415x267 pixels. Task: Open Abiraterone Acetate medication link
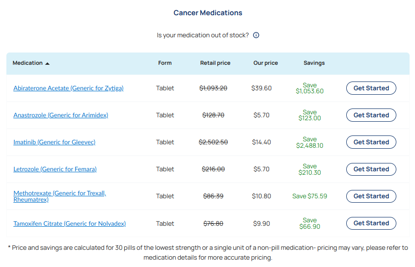click(68, 88)
